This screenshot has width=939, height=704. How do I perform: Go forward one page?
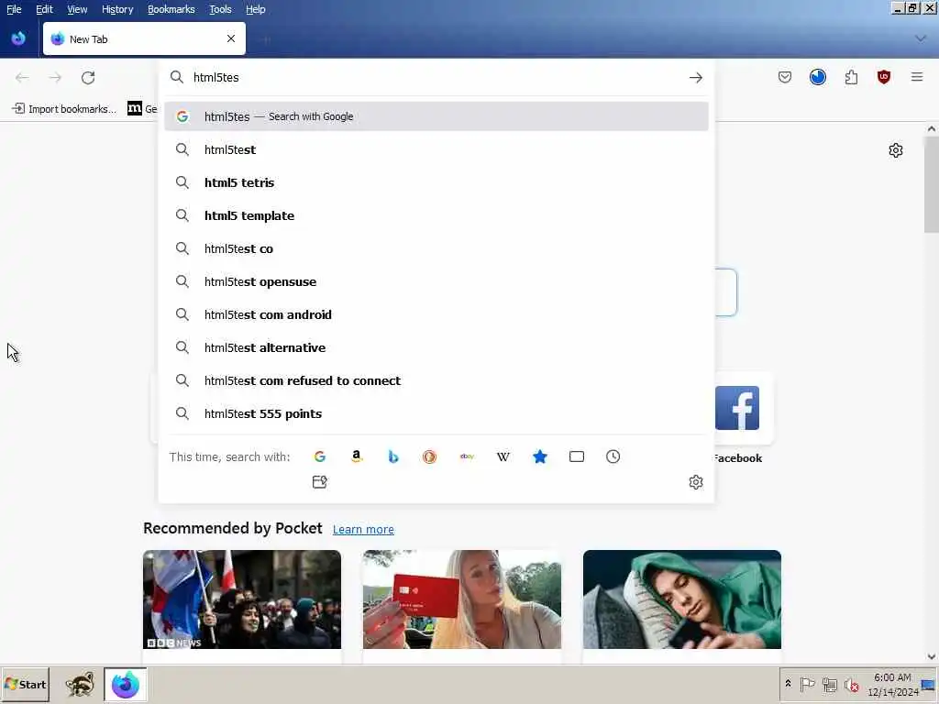[x=55, y=77]
